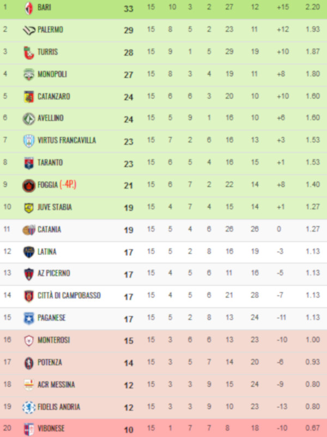This screenshot has height=437, width=327.
Task: Click the Turris team logo
Action: pyautogui.click(x=29, y=52)
